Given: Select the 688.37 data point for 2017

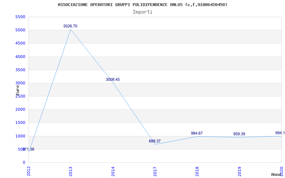Looking at the screenshot, I should [x=155, y=141].
